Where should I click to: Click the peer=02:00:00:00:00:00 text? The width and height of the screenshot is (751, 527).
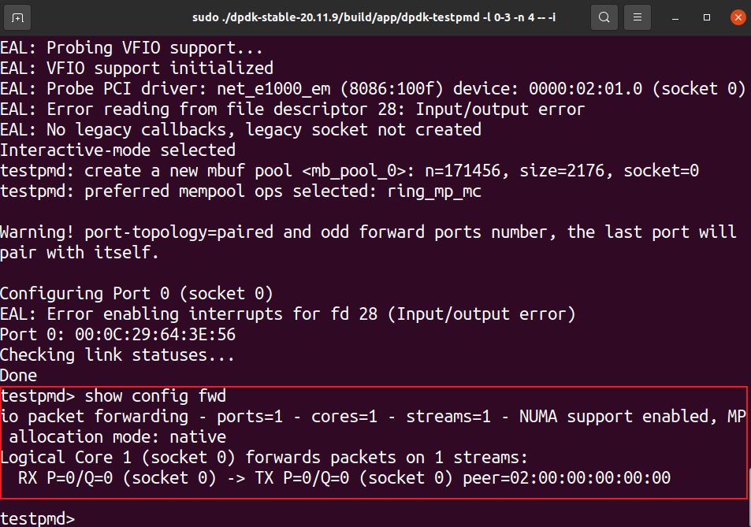point(567,477)
